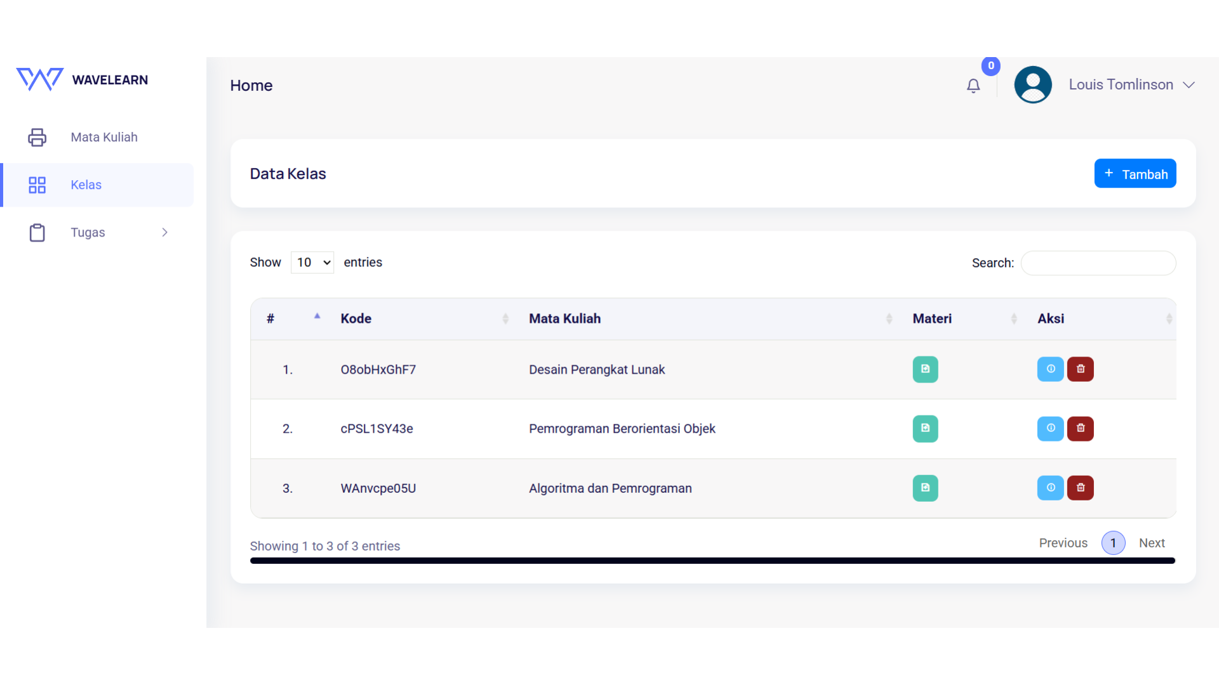
Task: View info for class O8obHxGhF7
Action: coord(1050,369)
